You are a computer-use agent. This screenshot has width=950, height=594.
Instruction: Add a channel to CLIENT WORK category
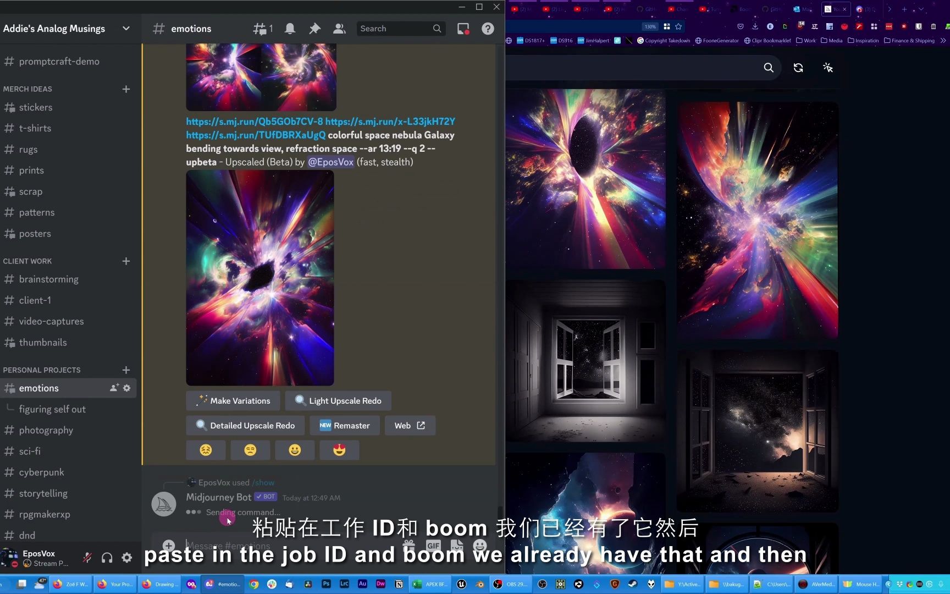pyautogui.click(x=126, y=261)
